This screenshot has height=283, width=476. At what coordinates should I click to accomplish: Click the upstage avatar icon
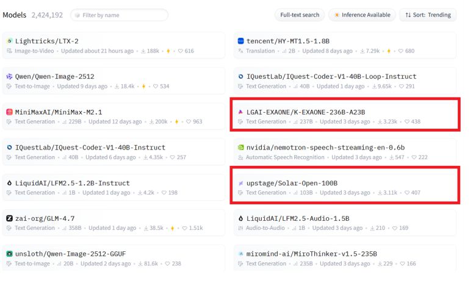coord(241,183)
